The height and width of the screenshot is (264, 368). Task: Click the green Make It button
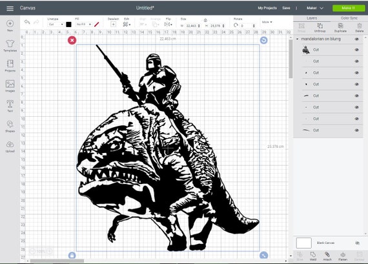coord(349,8)
